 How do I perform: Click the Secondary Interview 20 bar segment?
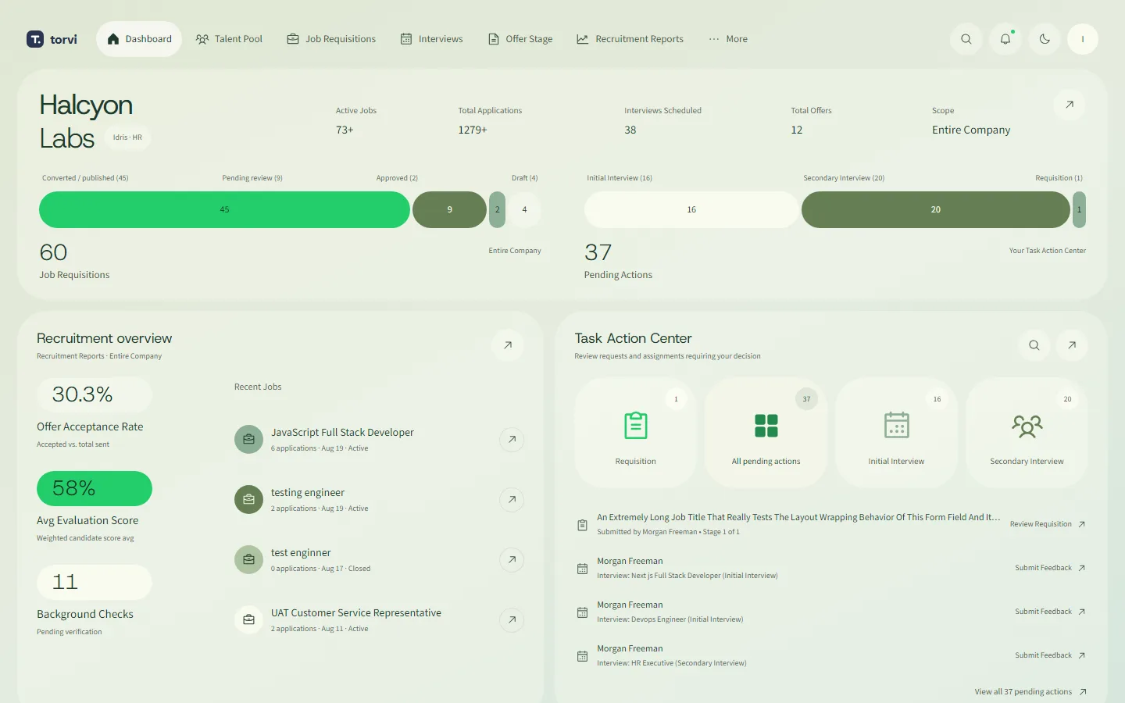(935, 209)
